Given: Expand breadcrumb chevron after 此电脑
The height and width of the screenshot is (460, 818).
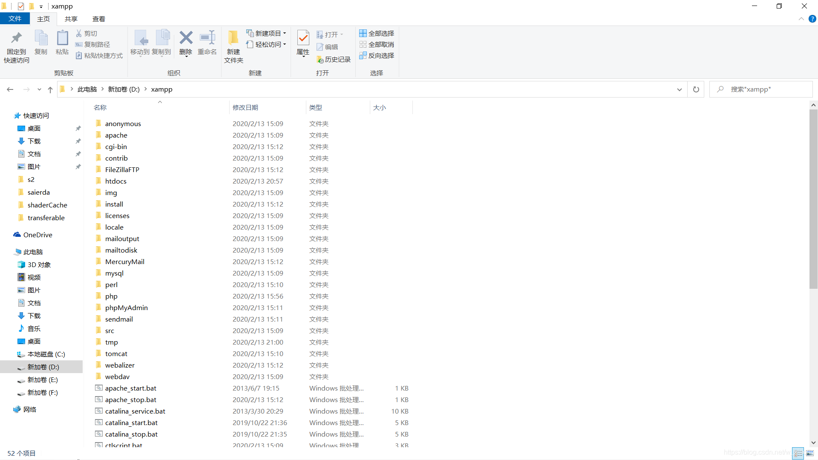Looking at the screenshot, I should click(103, 89).
